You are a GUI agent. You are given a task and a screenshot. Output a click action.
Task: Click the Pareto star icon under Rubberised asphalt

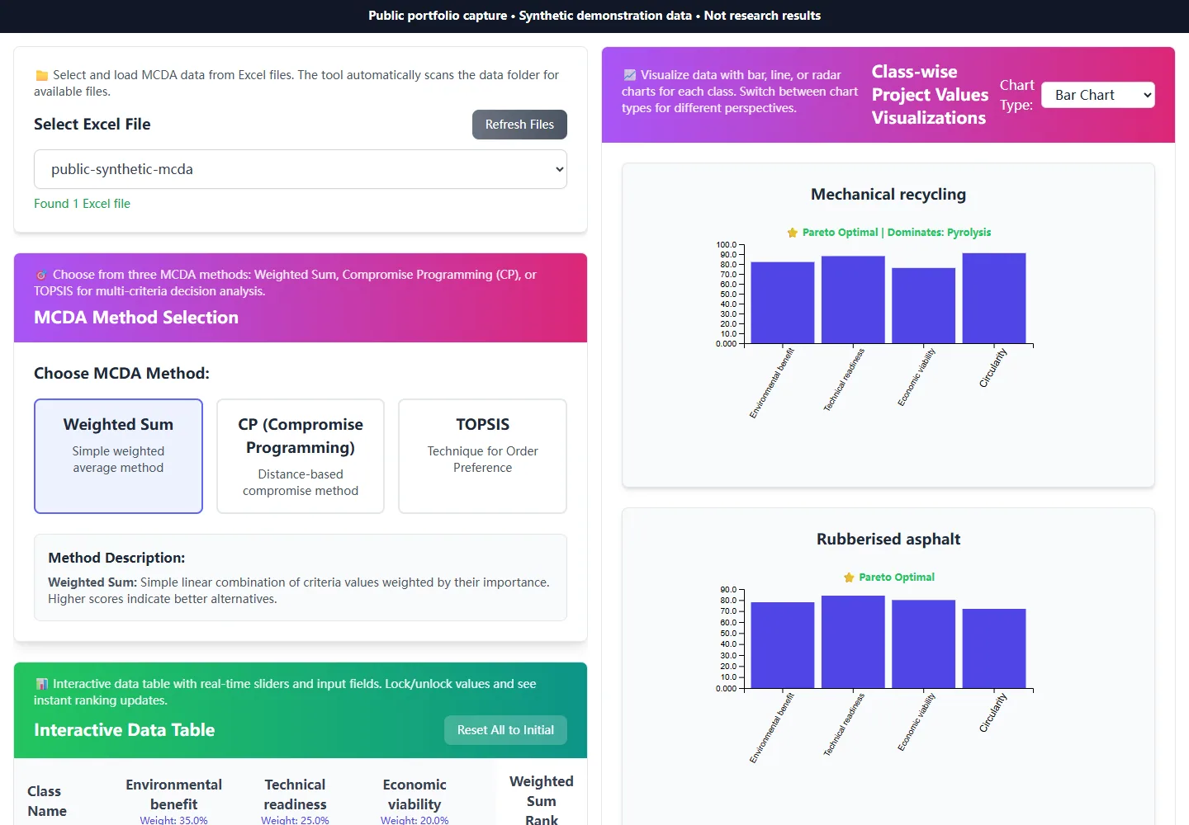pyautogui.click(x=849, y=577)
